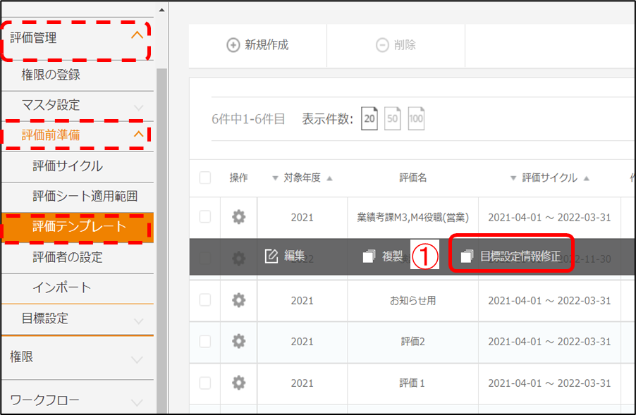Set display count to 50 per page

point(393,119)
